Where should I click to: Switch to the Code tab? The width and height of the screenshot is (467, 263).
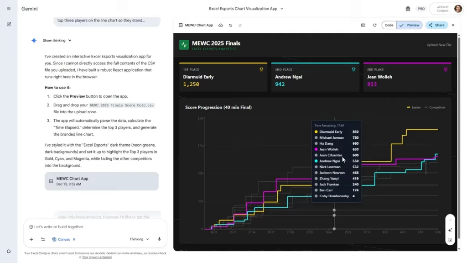[x=389, y=25]
